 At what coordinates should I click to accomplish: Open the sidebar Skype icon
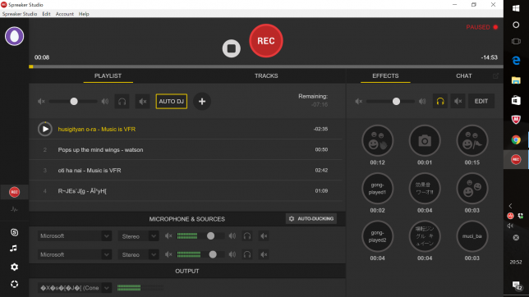coord(14,232)
